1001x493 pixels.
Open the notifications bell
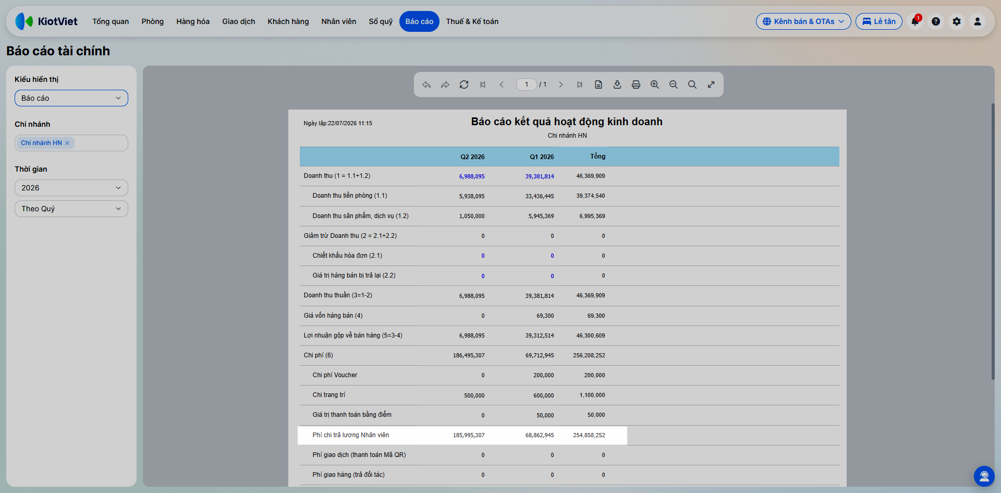pos(915,21)
